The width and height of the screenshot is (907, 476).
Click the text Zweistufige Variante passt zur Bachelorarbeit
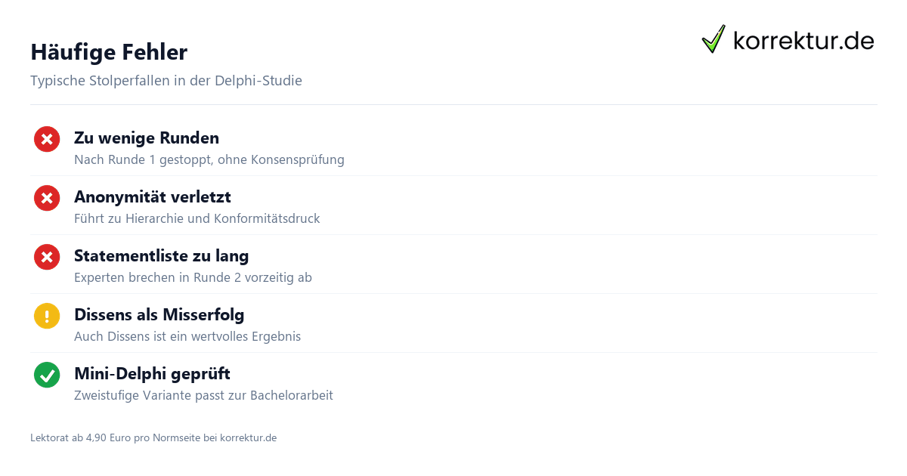point(203,396)
